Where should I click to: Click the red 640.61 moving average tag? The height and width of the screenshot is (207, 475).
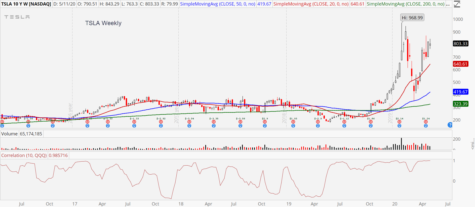click(460, 64)
